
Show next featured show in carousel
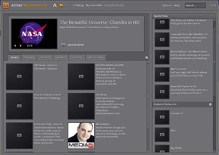(x=21, y=46)
